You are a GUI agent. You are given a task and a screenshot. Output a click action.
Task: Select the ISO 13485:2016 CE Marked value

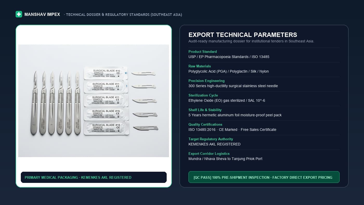(x=232, y=130)
